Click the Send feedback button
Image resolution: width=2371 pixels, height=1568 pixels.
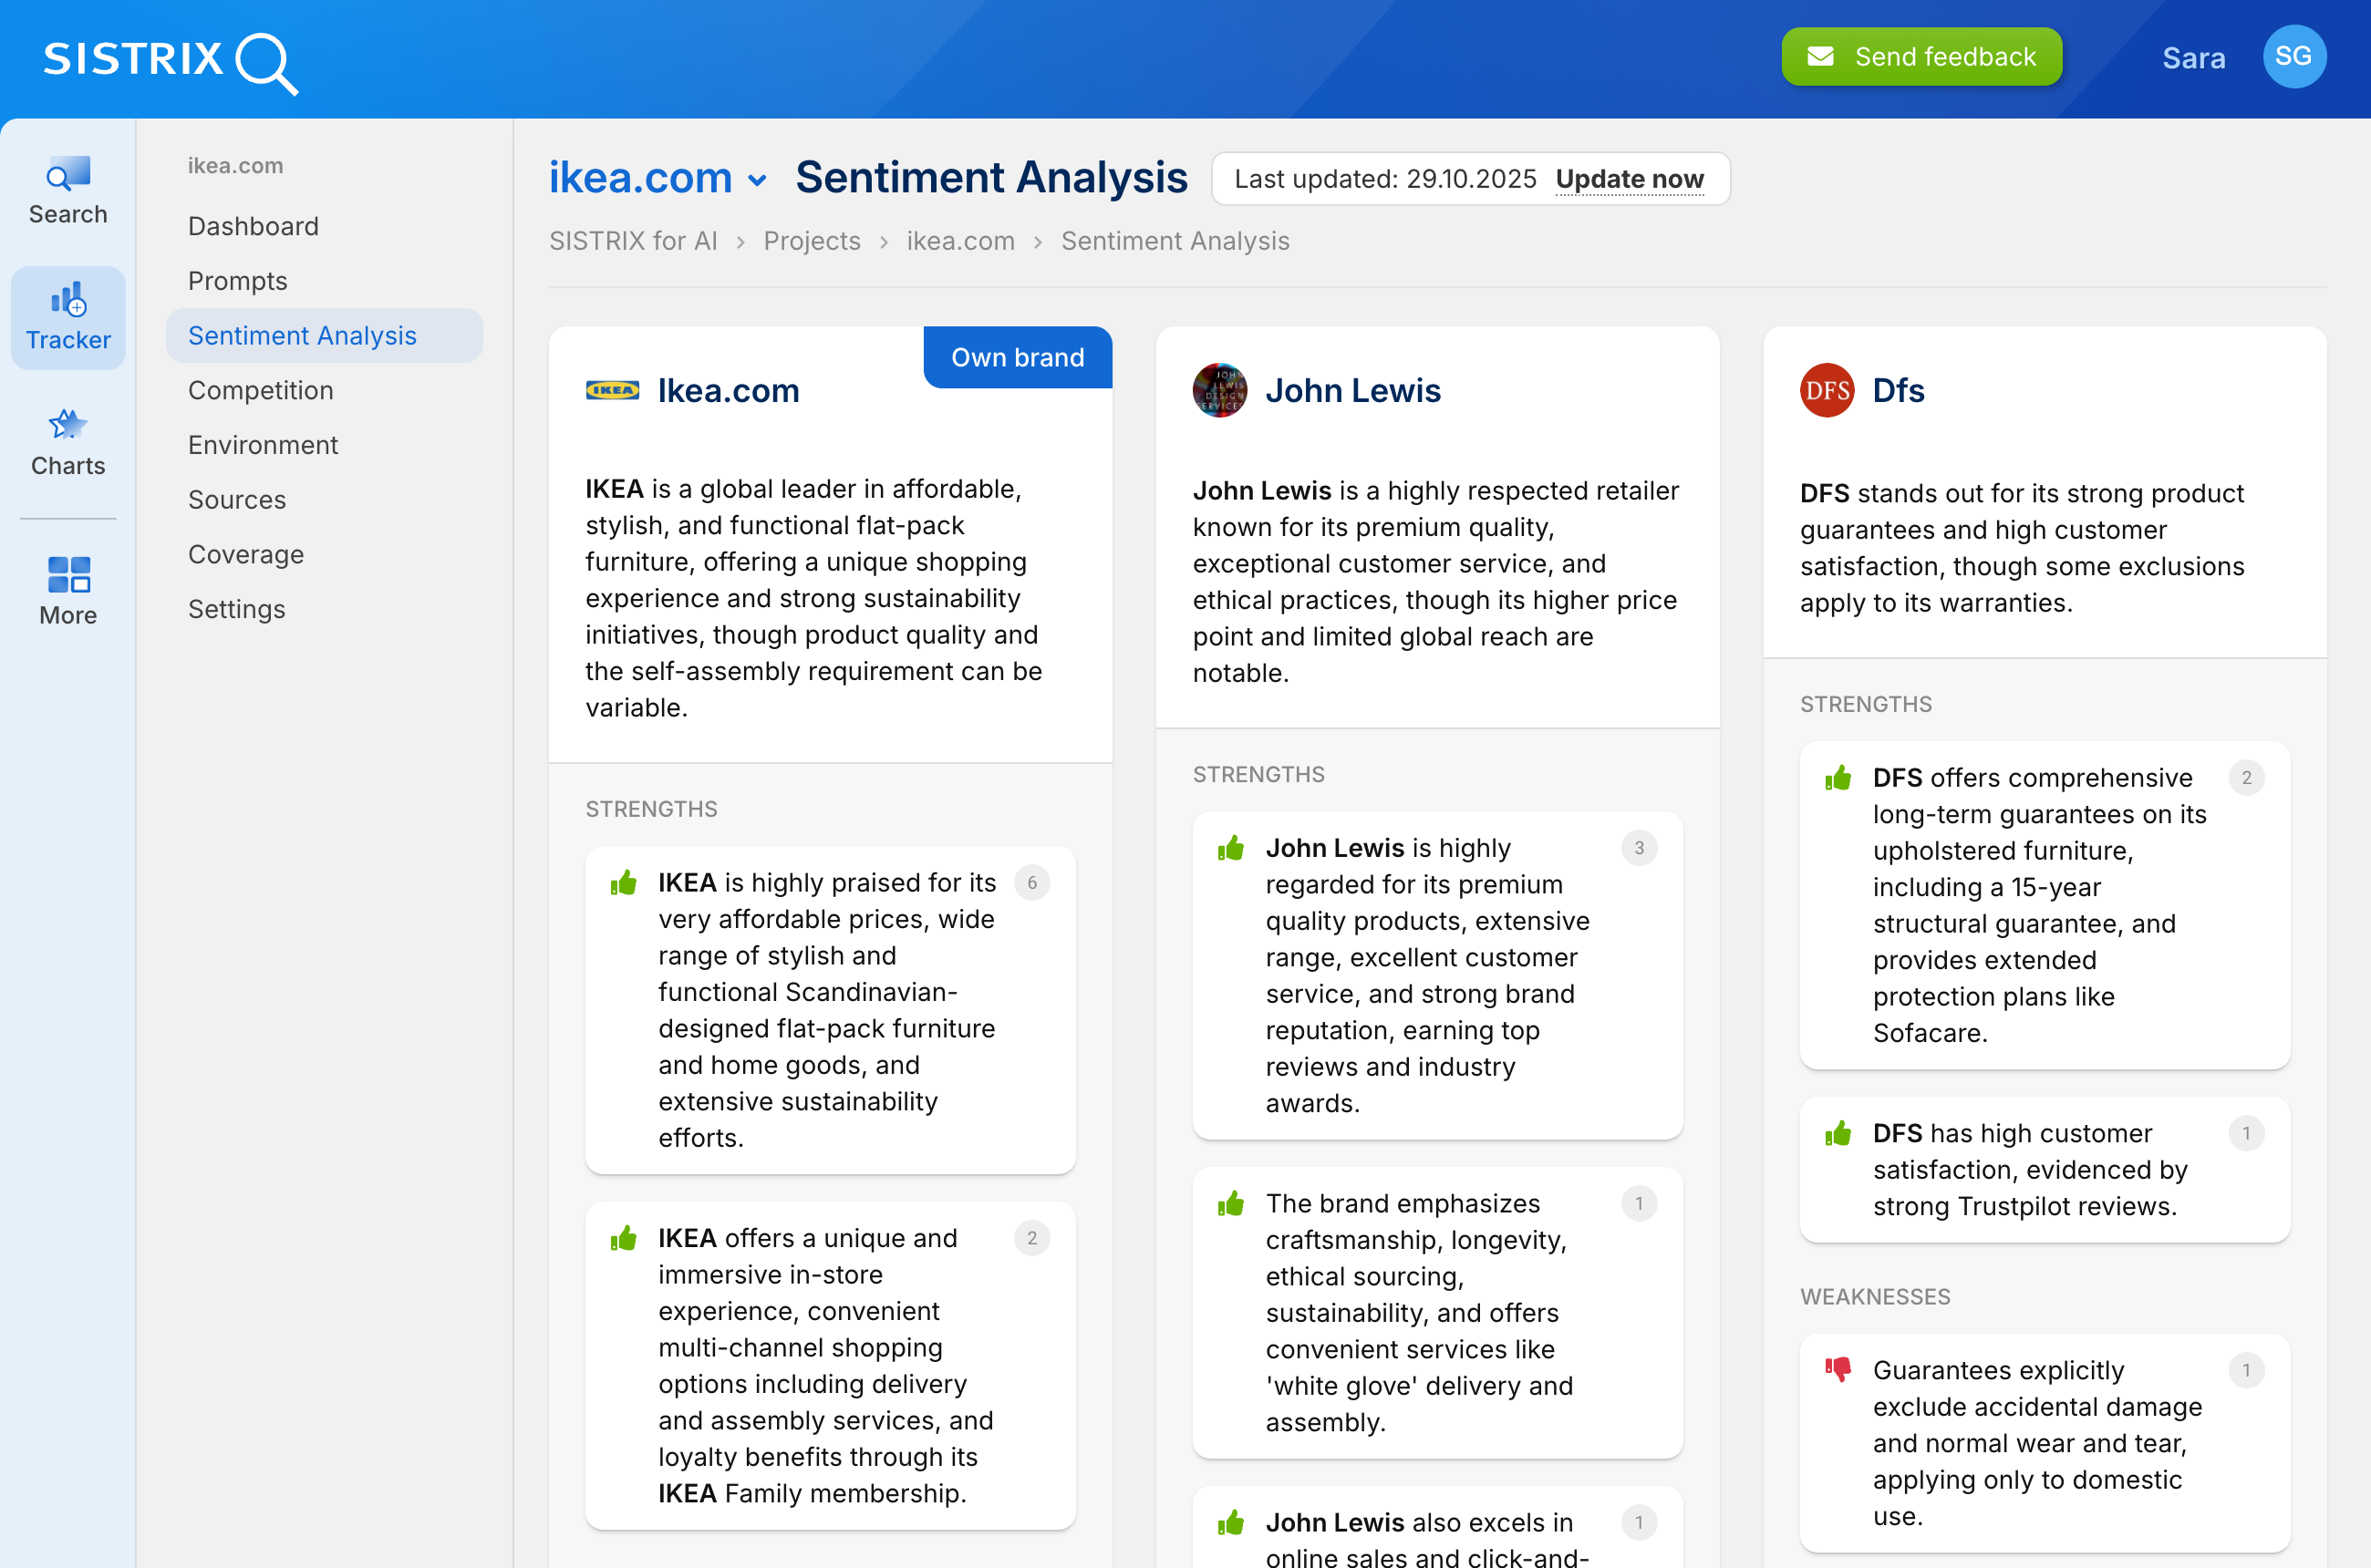click(x=1921, y=57)
